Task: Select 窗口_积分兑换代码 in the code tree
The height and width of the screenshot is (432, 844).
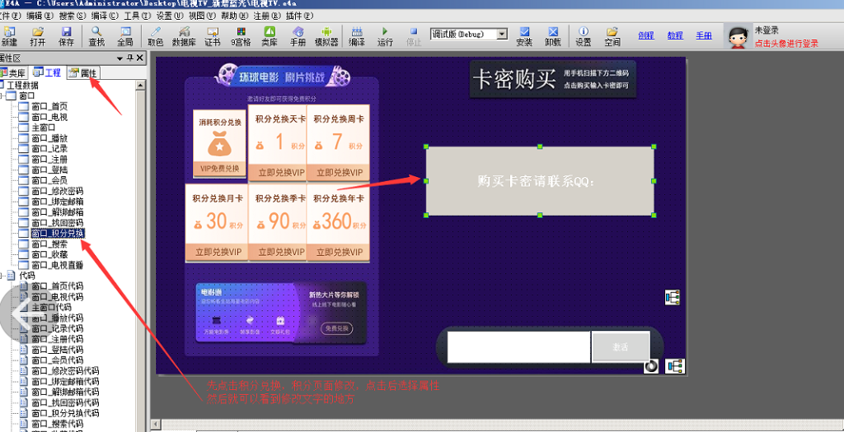Action: (64, 413)
